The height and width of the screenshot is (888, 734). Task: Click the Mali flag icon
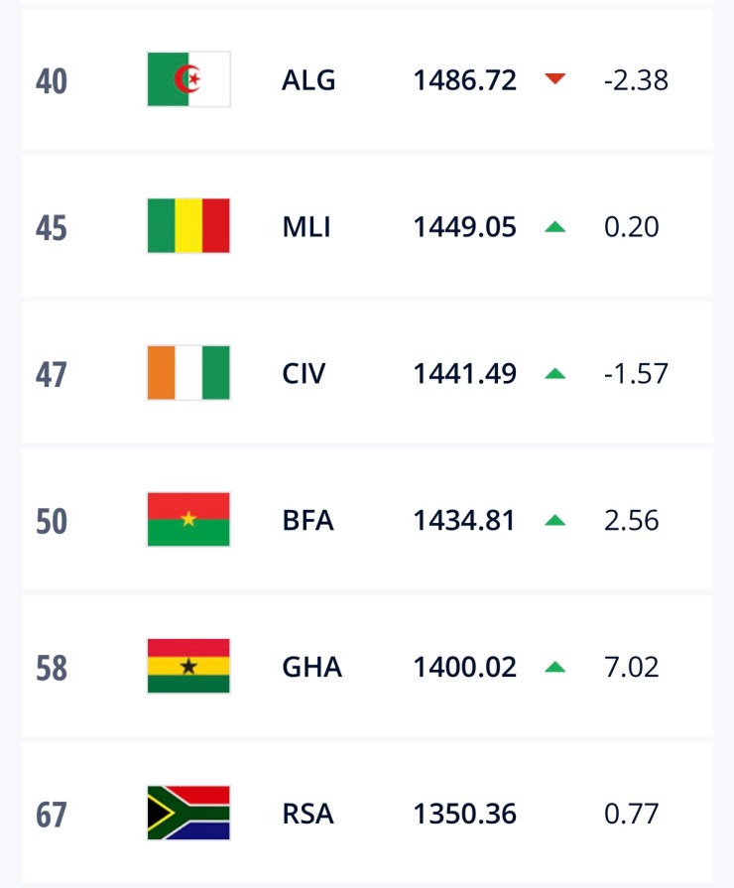pyautogui.click(x=188, y=226)
